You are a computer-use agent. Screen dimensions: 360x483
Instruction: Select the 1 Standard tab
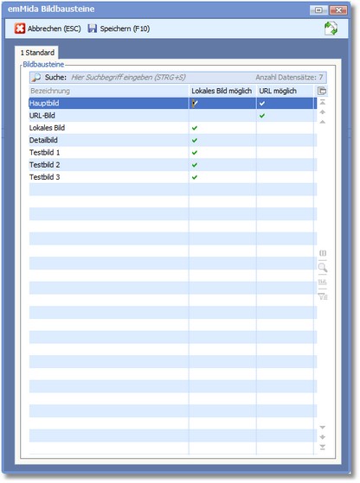pyautogui.click(x=37, y=53)
